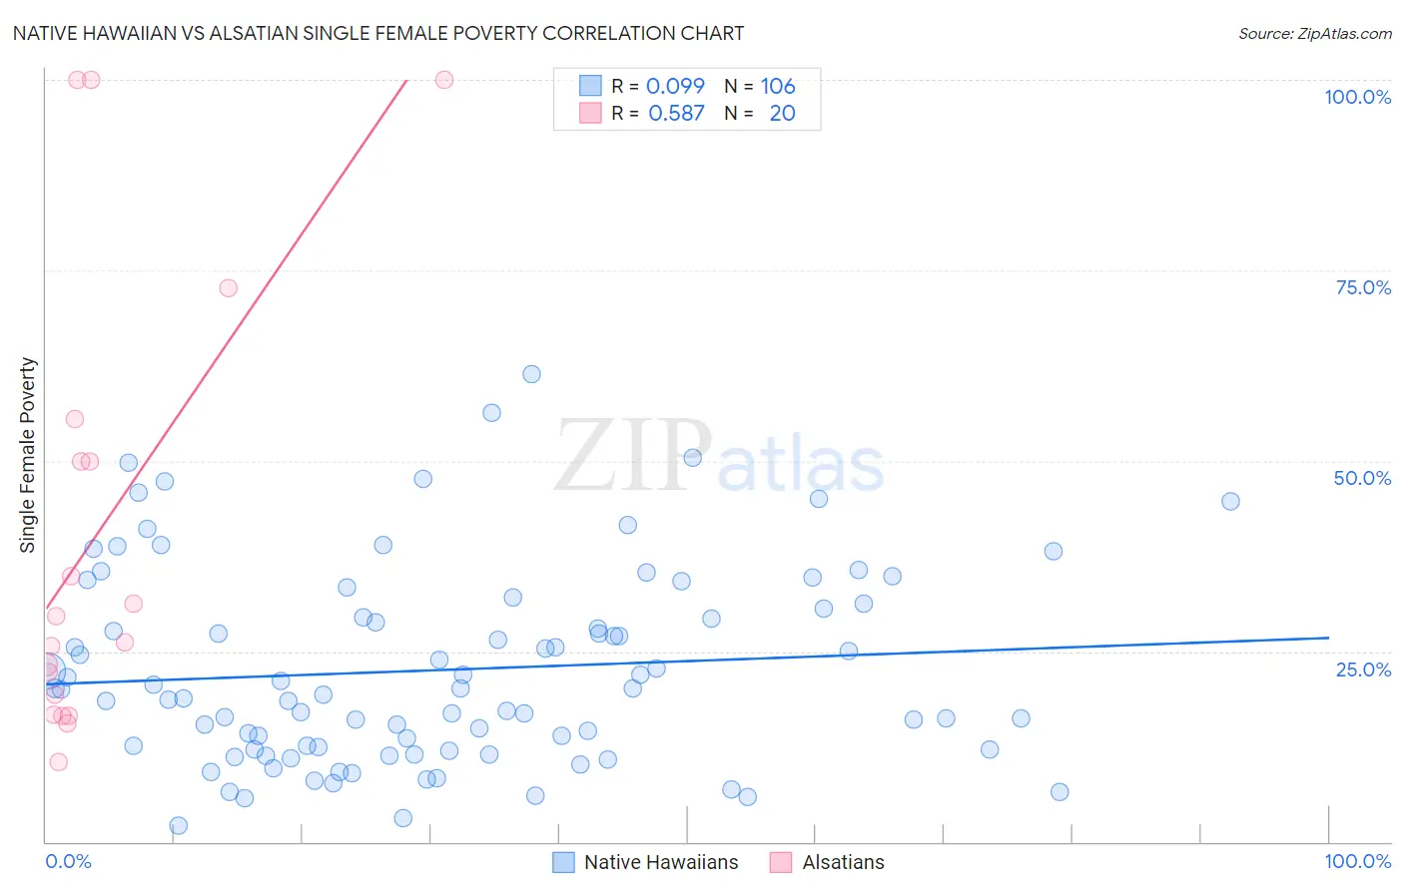Click the 75.0% y-axis tick label
Image resolution: width=1404 pixels, height=890 pixels.
(1363, 287)
